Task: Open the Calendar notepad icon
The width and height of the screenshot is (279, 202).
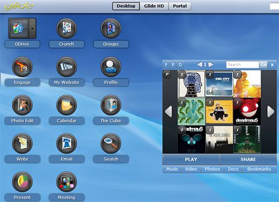Action: click(x=66, y=105)
